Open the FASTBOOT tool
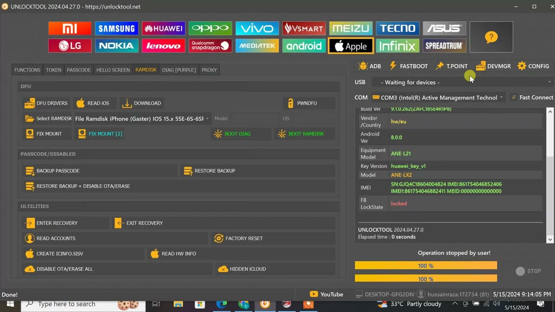555x312 pixels. [x=408, y=66]
